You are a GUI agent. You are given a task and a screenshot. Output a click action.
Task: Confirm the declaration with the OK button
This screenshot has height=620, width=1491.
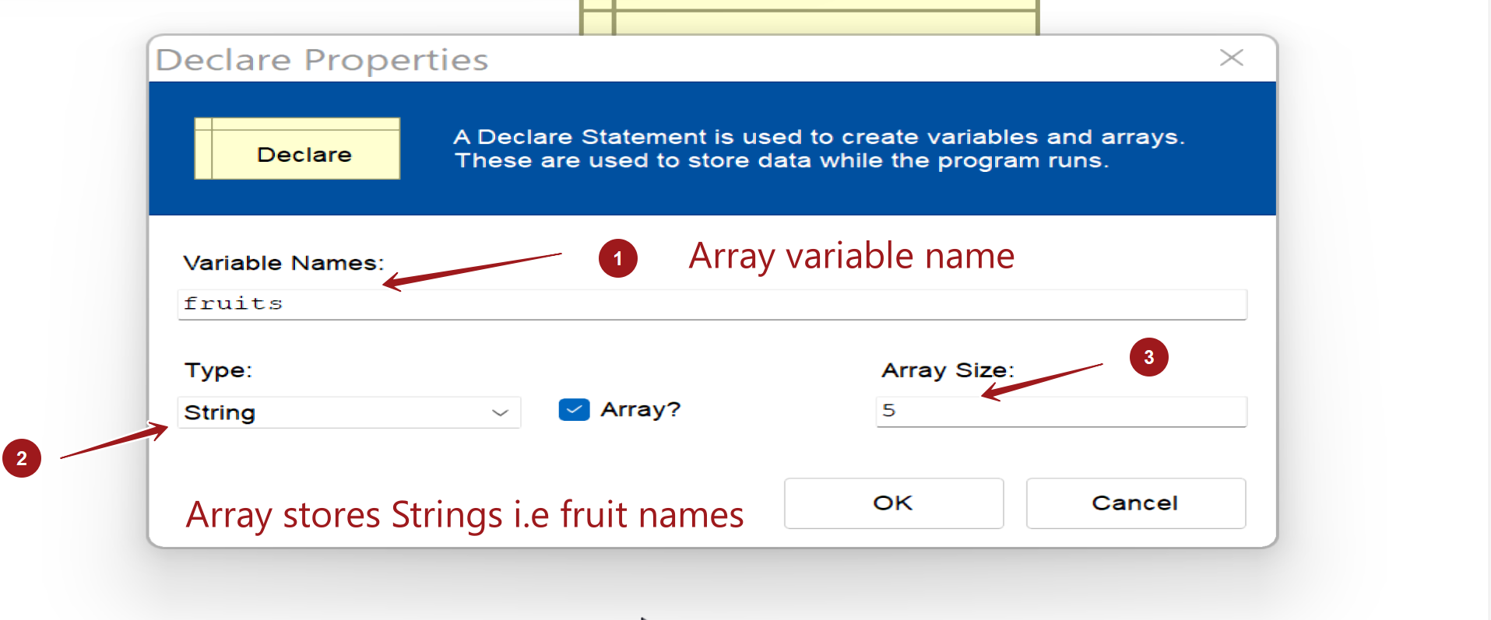coord(893,503)
